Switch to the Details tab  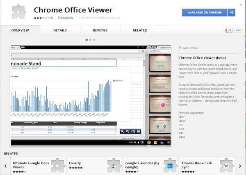click(x=60, y=30)
